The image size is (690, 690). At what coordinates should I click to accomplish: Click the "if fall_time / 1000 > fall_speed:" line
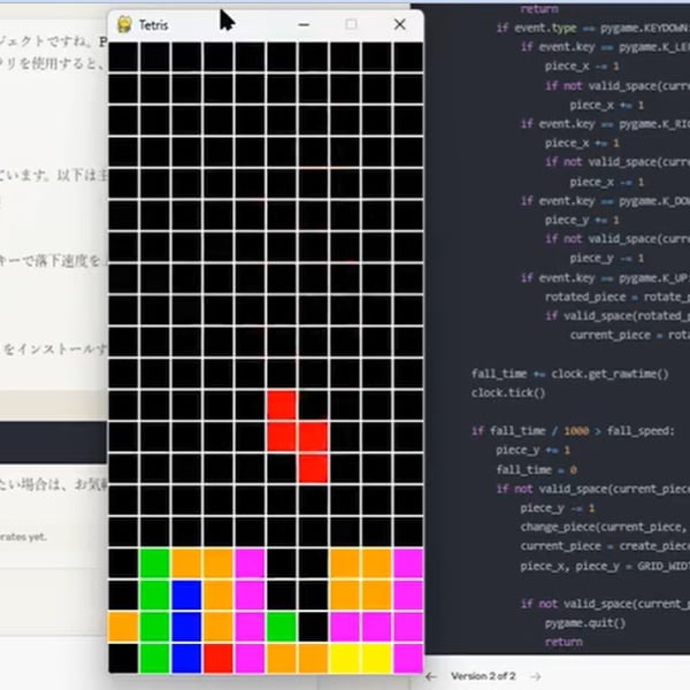pos(573,431)
